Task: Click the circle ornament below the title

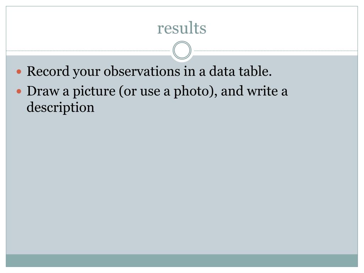Action: (182, 50)
